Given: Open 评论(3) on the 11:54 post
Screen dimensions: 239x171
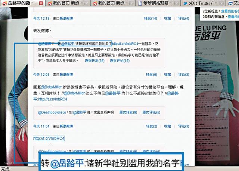Looking at the screenshot, I should coord(184,126).
